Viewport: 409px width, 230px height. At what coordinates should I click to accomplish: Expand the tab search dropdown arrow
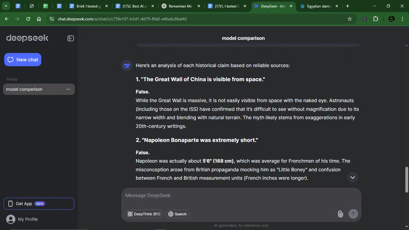coord(6,6)
